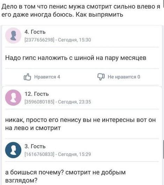Open the pink avatar of guest 12
This screenshot has height=185, width=164.
tap(13, 98)
